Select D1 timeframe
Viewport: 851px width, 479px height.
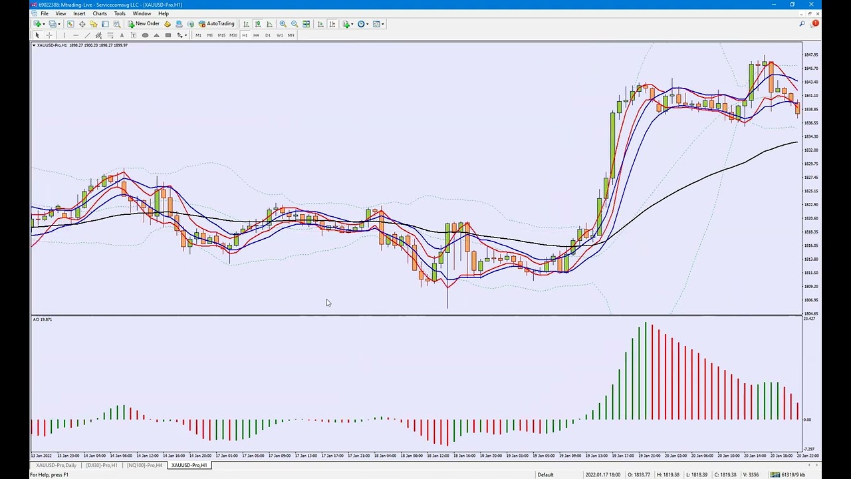pyautogui.click(x=268, y=35)
